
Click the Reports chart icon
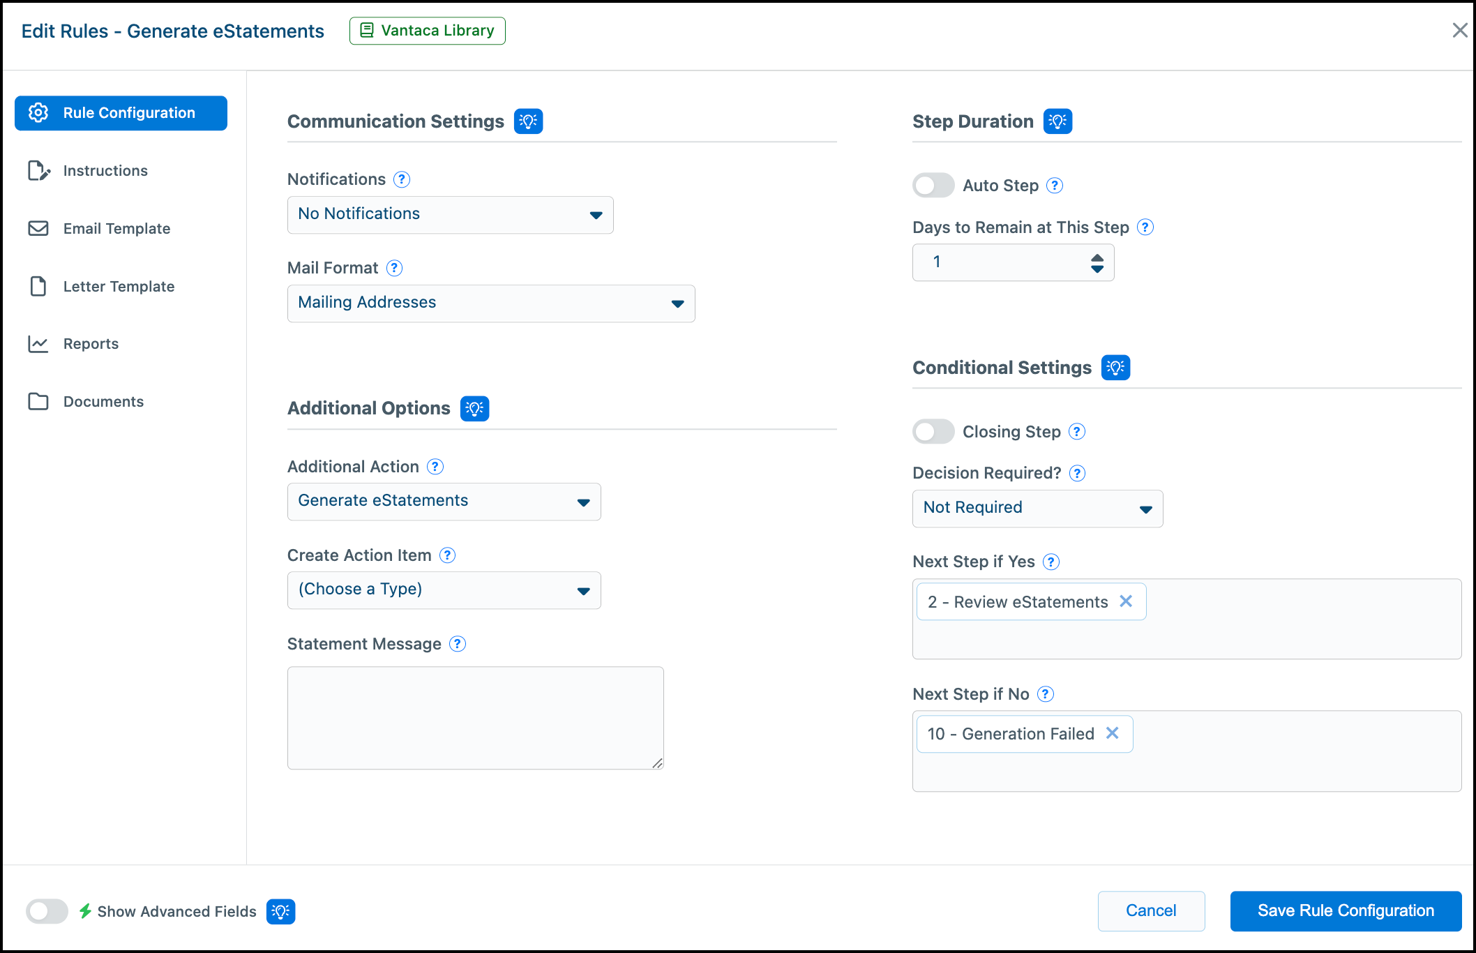(38, 344)
